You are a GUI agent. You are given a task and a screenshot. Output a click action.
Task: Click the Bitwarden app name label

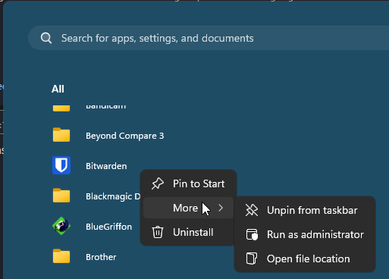pyautogui.click(x=106, y=166)
